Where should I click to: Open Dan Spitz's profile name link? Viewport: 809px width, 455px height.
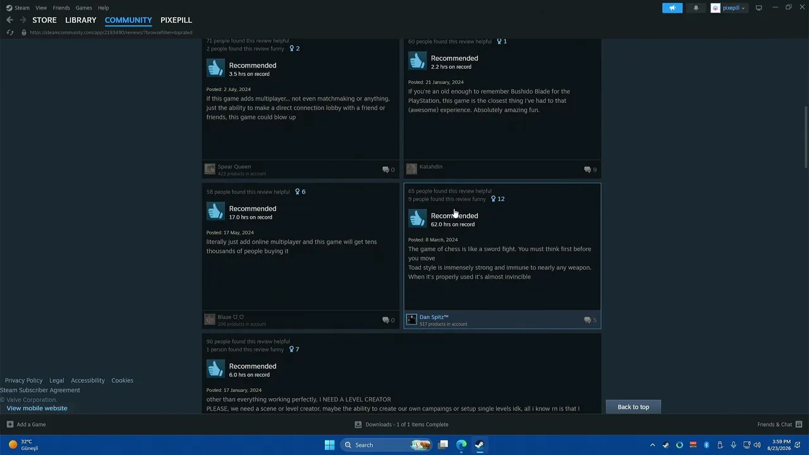(x=434, y=317)
